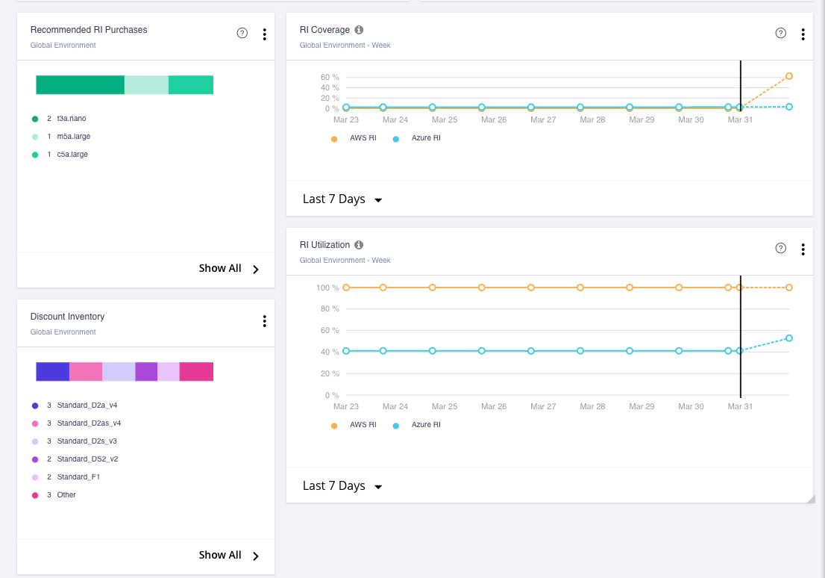The image size is (825, 578).
Task: Click Show All in Discount Inventory
Action: pyautogui.click(x=228, y=556)
